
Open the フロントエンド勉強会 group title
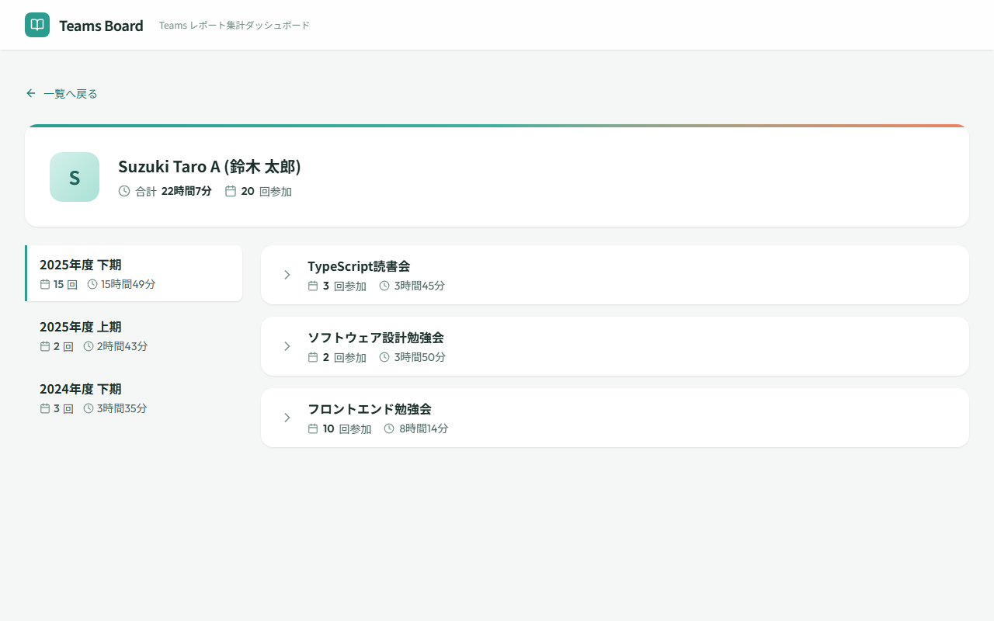point(369,409)
